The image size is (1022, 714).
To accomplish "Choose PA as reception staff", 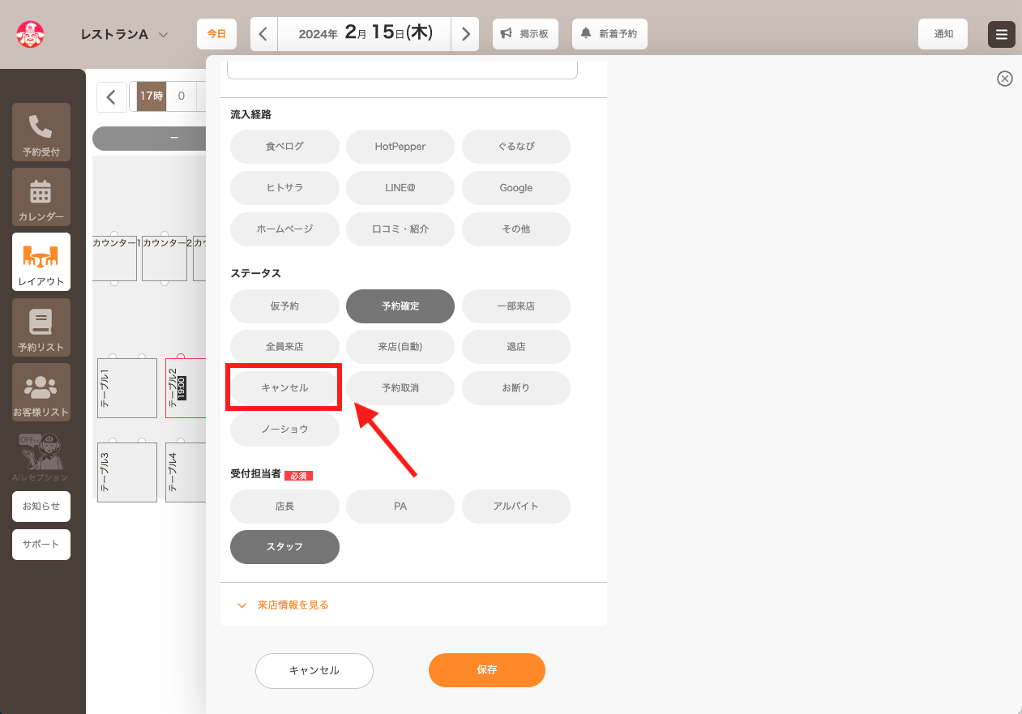I will 400,506.
